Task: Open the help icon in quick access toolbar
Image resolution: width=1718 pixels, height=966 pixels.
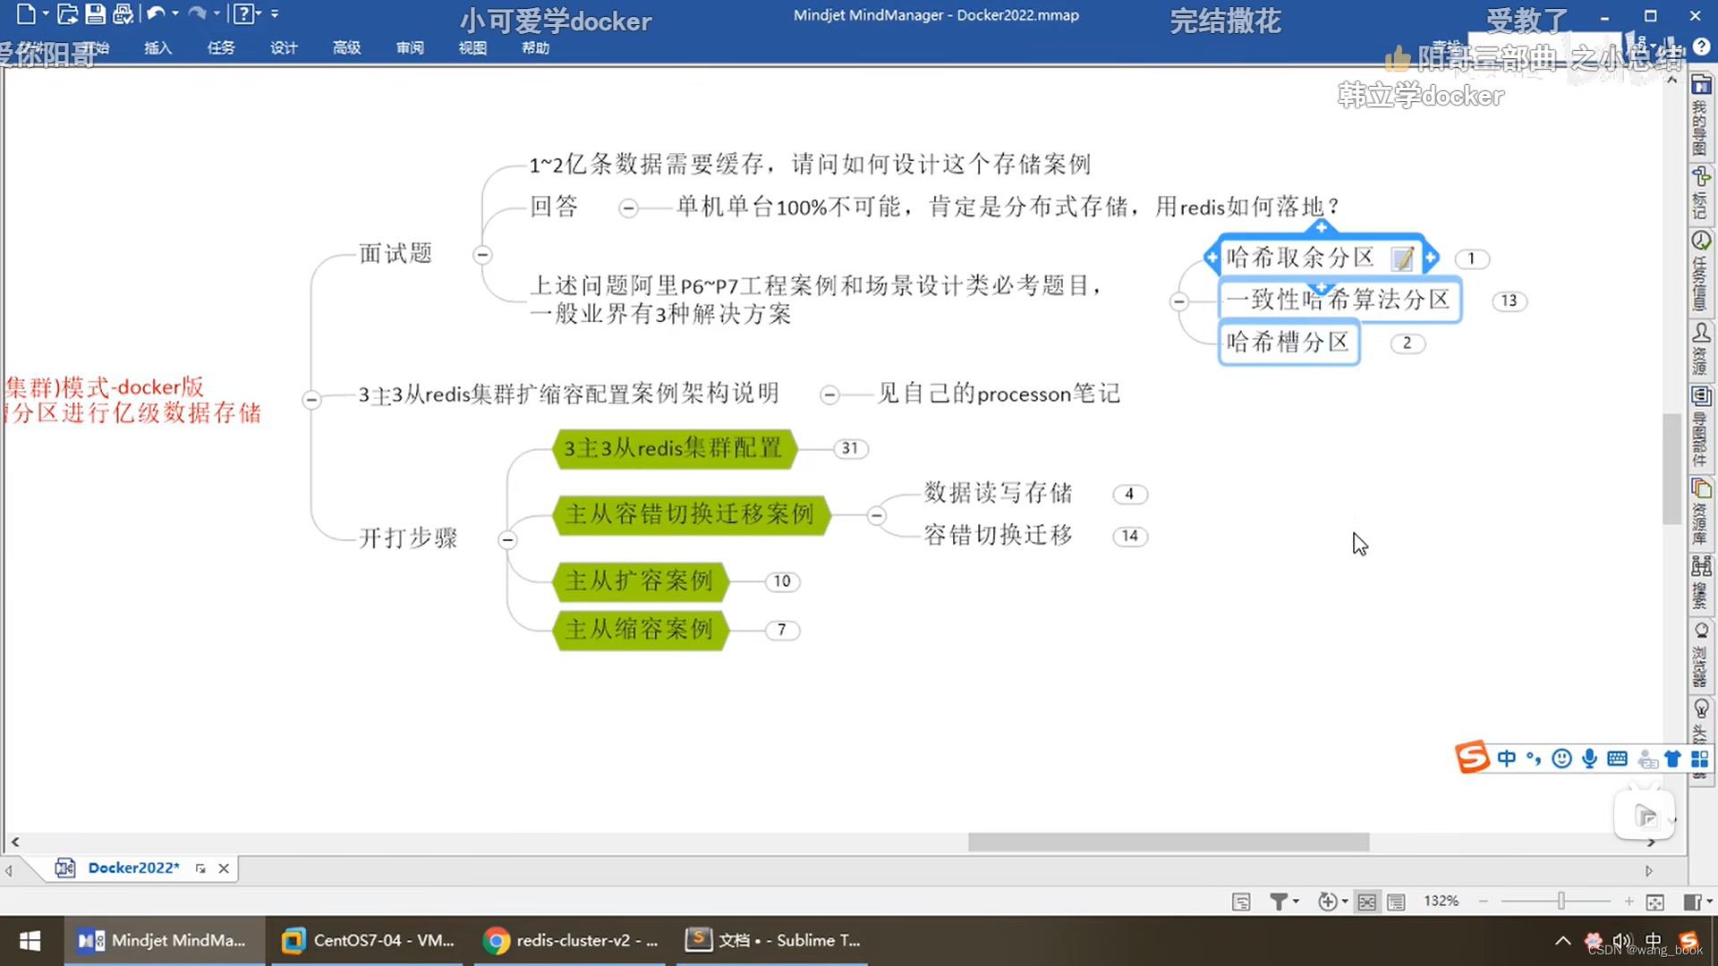Action: [243, 14]
